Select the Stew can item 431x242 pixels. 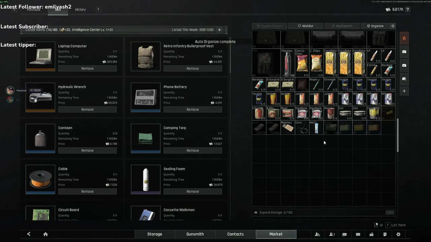click(x=330, y=113)
